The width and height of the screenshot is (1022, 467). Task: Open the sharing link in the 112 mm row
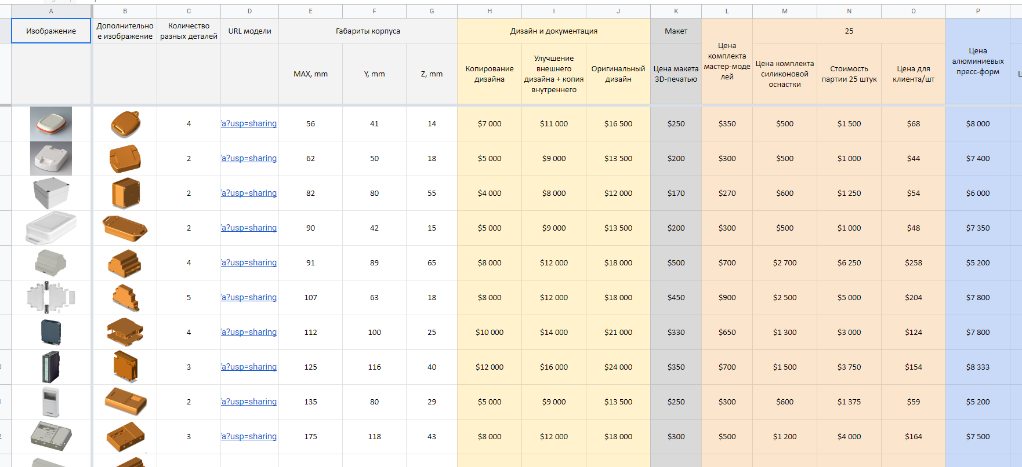click(x=249, y=332)
